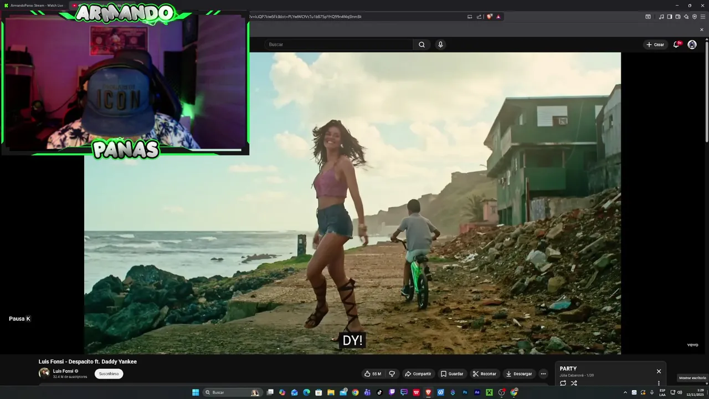Screen dimensions: 709x399
Task: Open Brave Wallet icon
Action: click(678, 17)
